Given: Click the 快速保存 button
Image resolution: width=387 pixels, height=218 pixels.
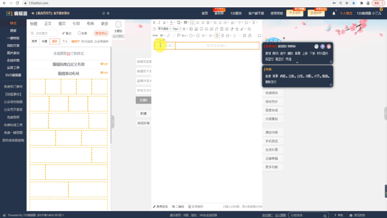Looking at the screenshot, I should (272, 93).
